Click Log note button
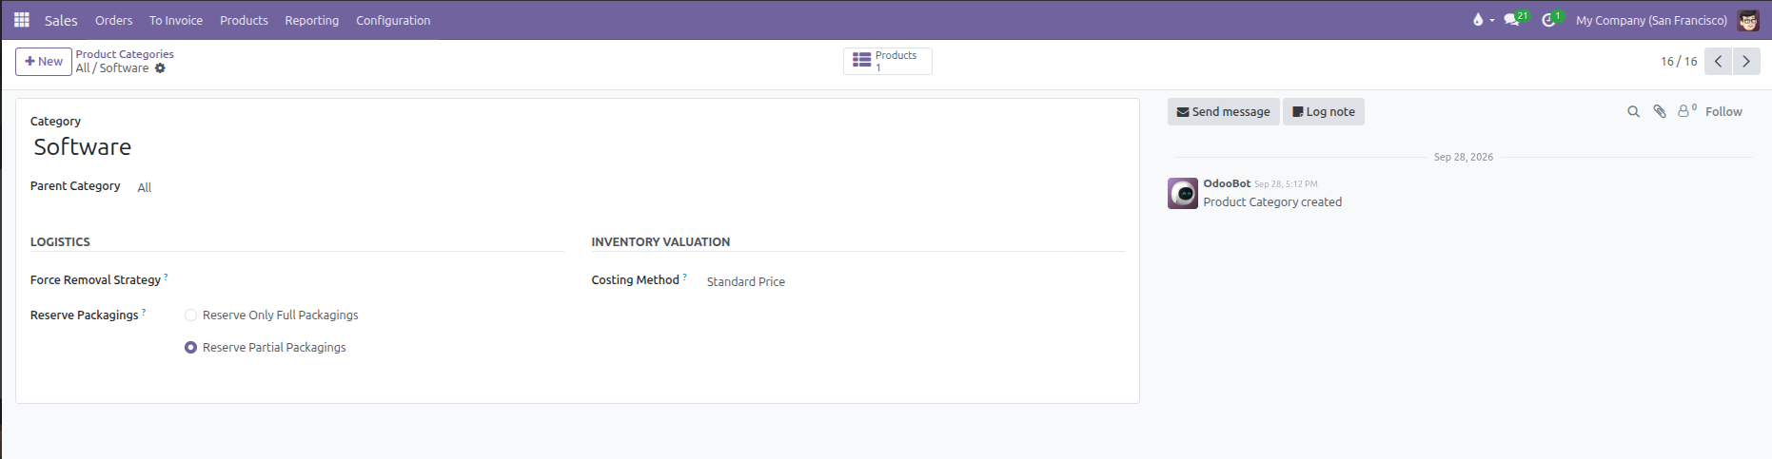The width and height of the screenshot is (1772, 459). (x=1324, y=112)
